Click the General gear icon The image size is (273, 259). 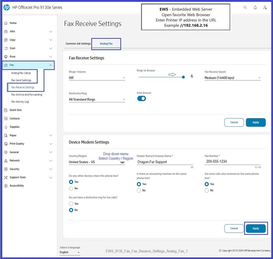pos(6,152)
